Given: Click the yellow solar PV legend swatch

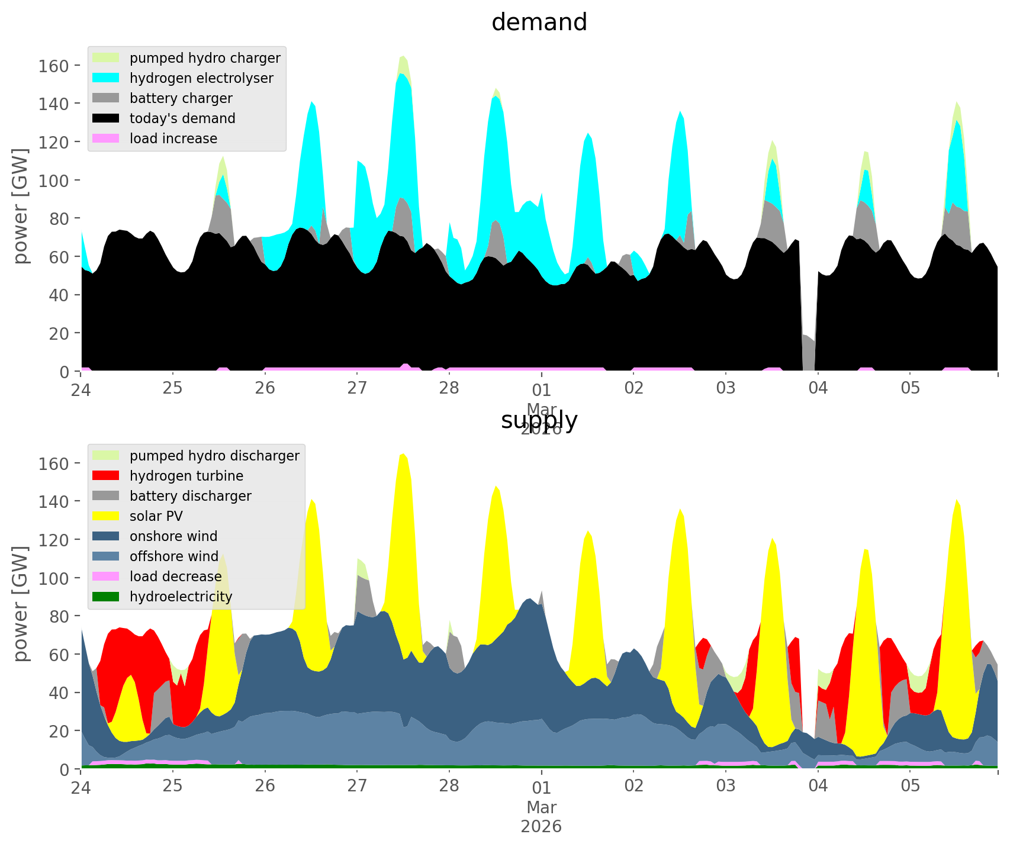Looking at the screenshot, I should click(106, 516).
